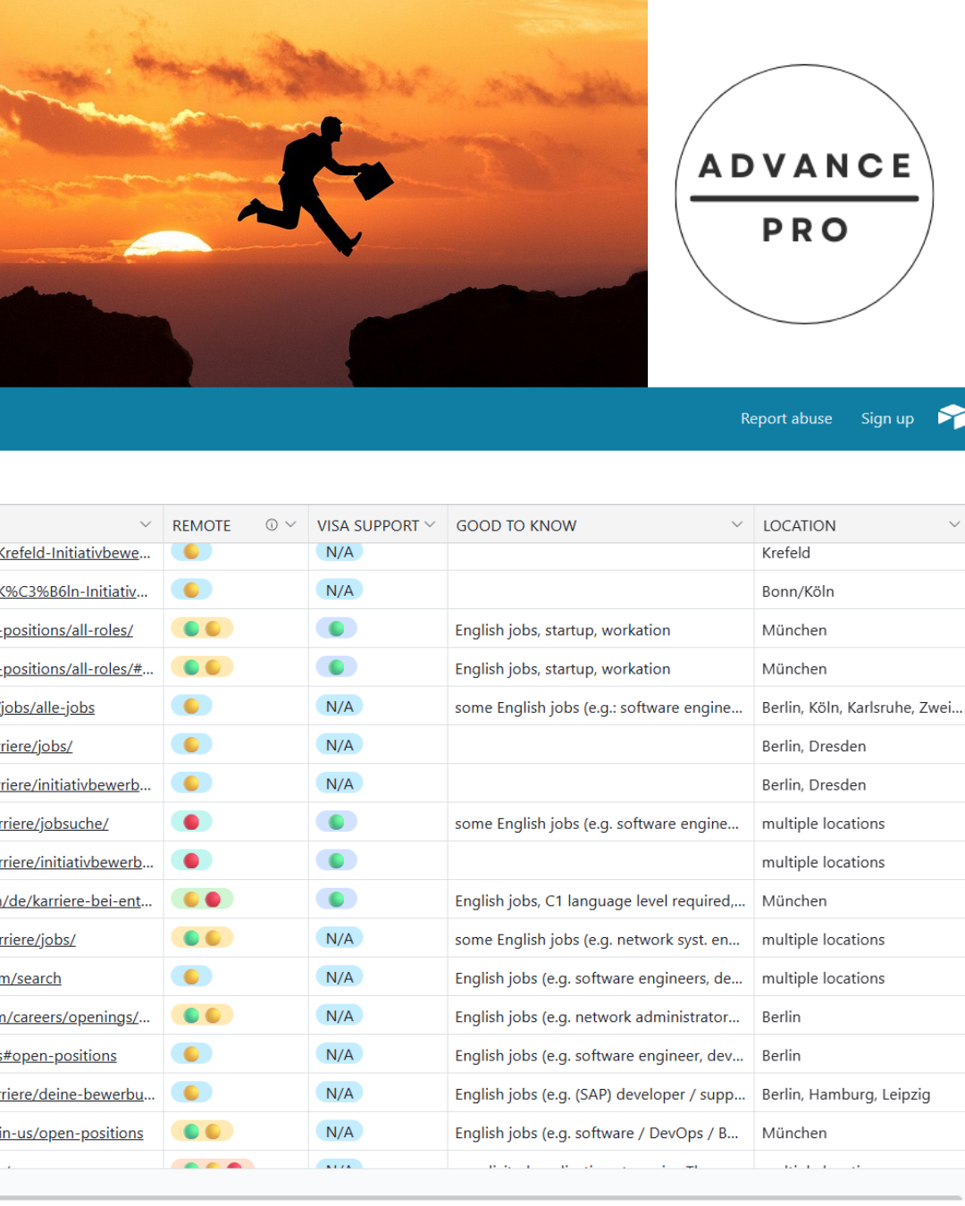Click the Sign up link
This screenshot has height=1206, width=965.
click(x=887, y=418)
